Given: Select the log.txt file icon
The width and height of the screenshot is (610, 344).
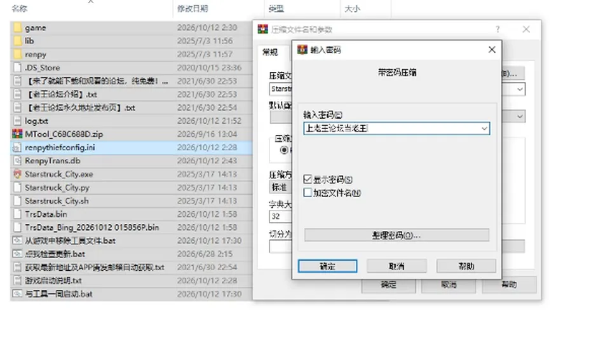Looking at the screenshot, I should (18, 121).
